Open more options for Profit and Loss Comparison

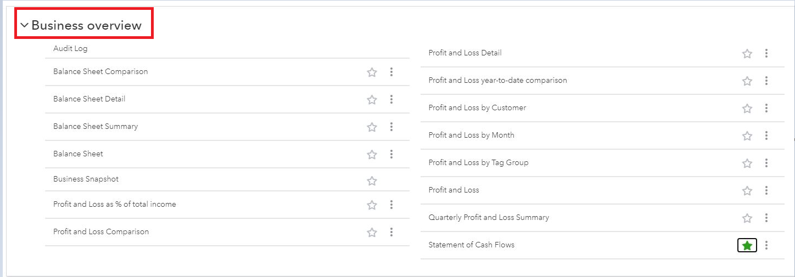391,232
